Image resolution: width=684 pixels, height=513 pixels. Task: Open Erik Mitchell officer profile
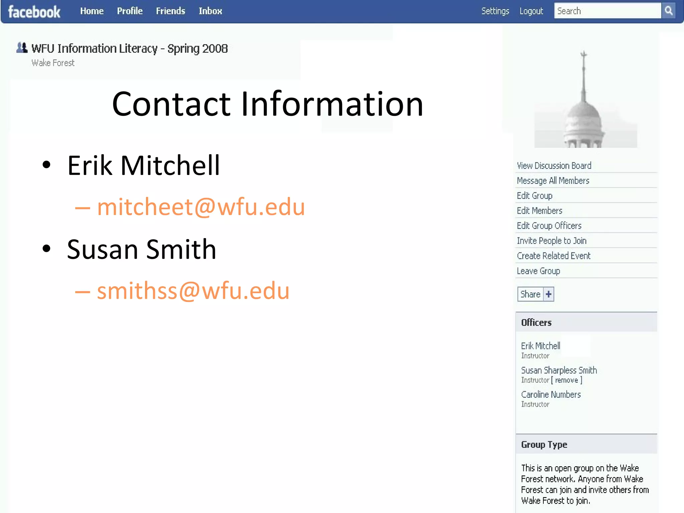point(540,346)
